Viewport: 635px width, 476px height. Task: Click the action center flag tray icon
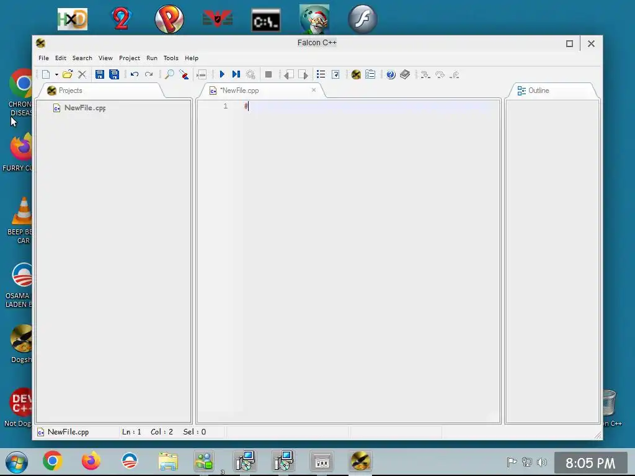click(x=512, y=462)
